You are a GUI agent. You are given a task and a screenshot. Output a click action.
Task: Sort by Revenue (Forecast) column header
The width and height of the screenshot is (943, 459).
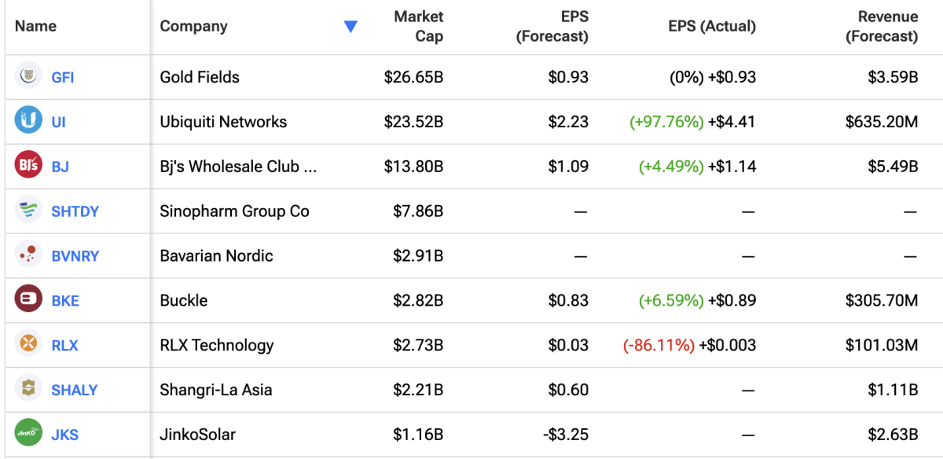pyautogui.click(x=881, y=27)
